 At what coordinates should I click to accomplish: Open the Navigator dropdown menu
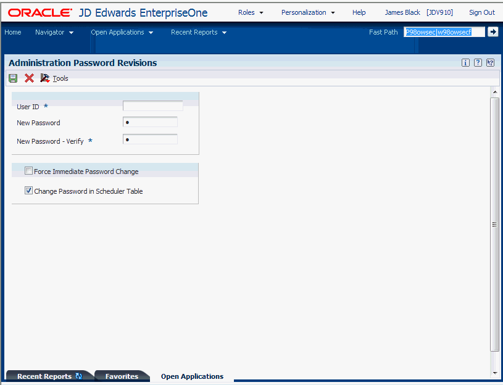pyautogui.click(x=54, y=32)
